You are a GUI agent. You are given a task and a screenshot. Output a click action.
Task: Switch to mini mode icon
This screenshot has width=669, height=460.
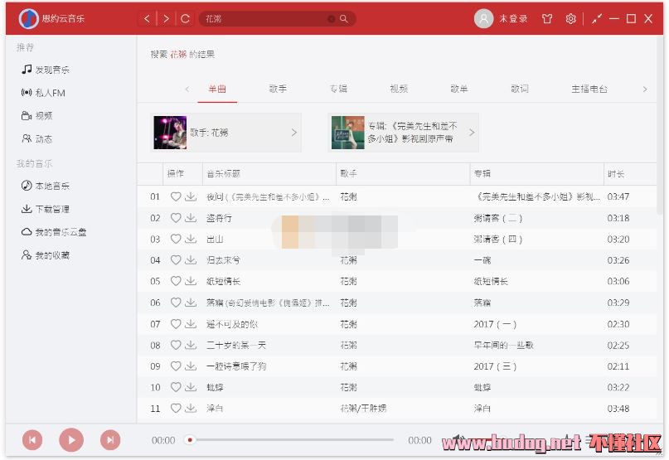(x=595, y=18)
